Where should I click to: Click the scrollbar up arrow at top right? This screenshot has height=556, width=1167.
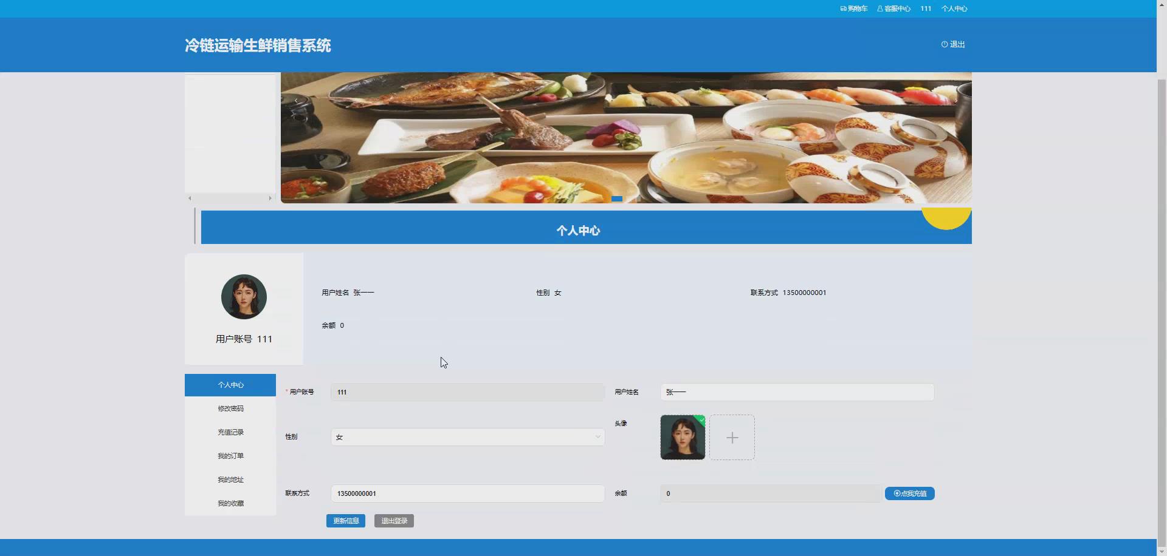1162,4
